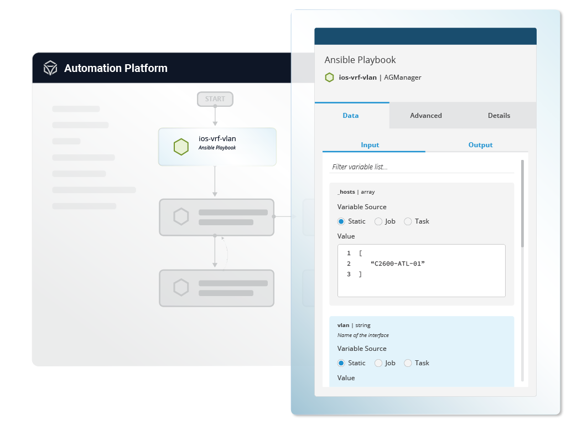
Task: Choose Task as _hosts variable source
Action: click(408, 221)
